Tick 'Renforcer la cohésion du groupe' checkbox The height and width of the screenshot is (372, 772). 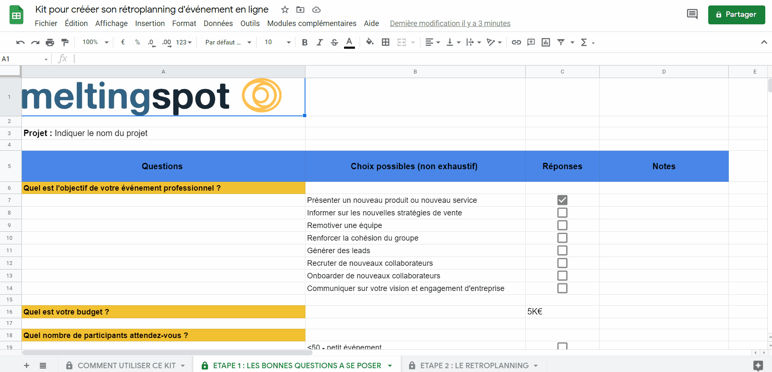click(x=562, y=238)
